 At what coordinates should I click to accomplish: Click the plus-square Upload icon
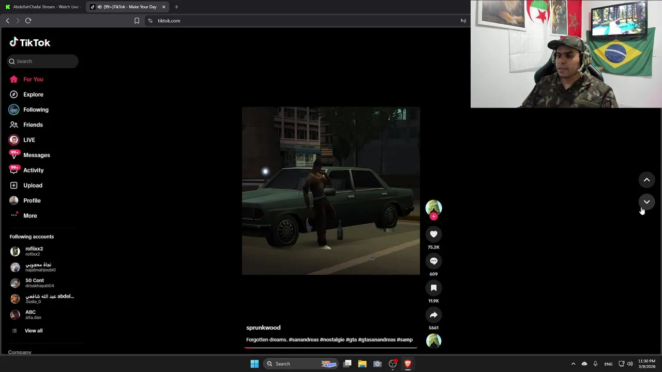(x=14, y=185)
